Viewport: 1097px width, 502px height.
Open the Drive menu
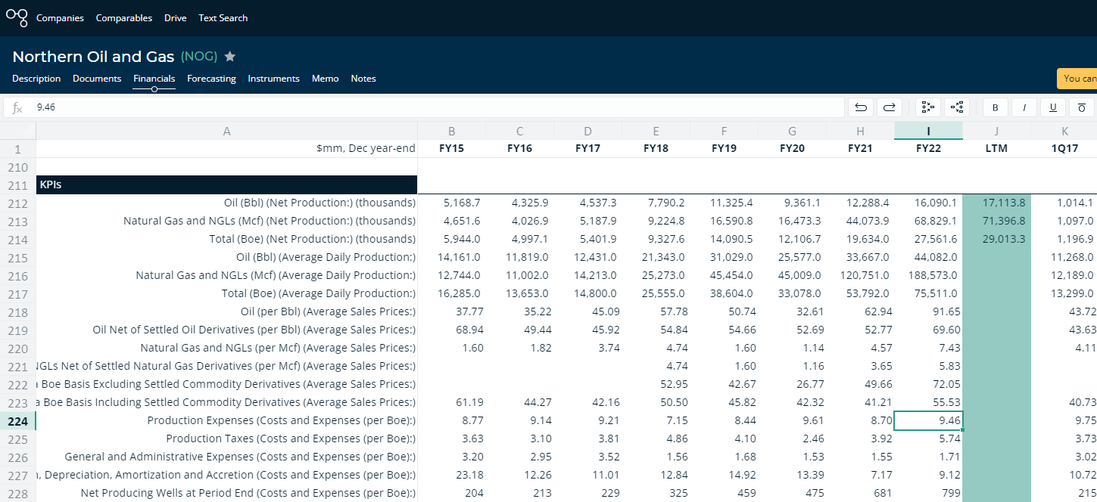175,18
